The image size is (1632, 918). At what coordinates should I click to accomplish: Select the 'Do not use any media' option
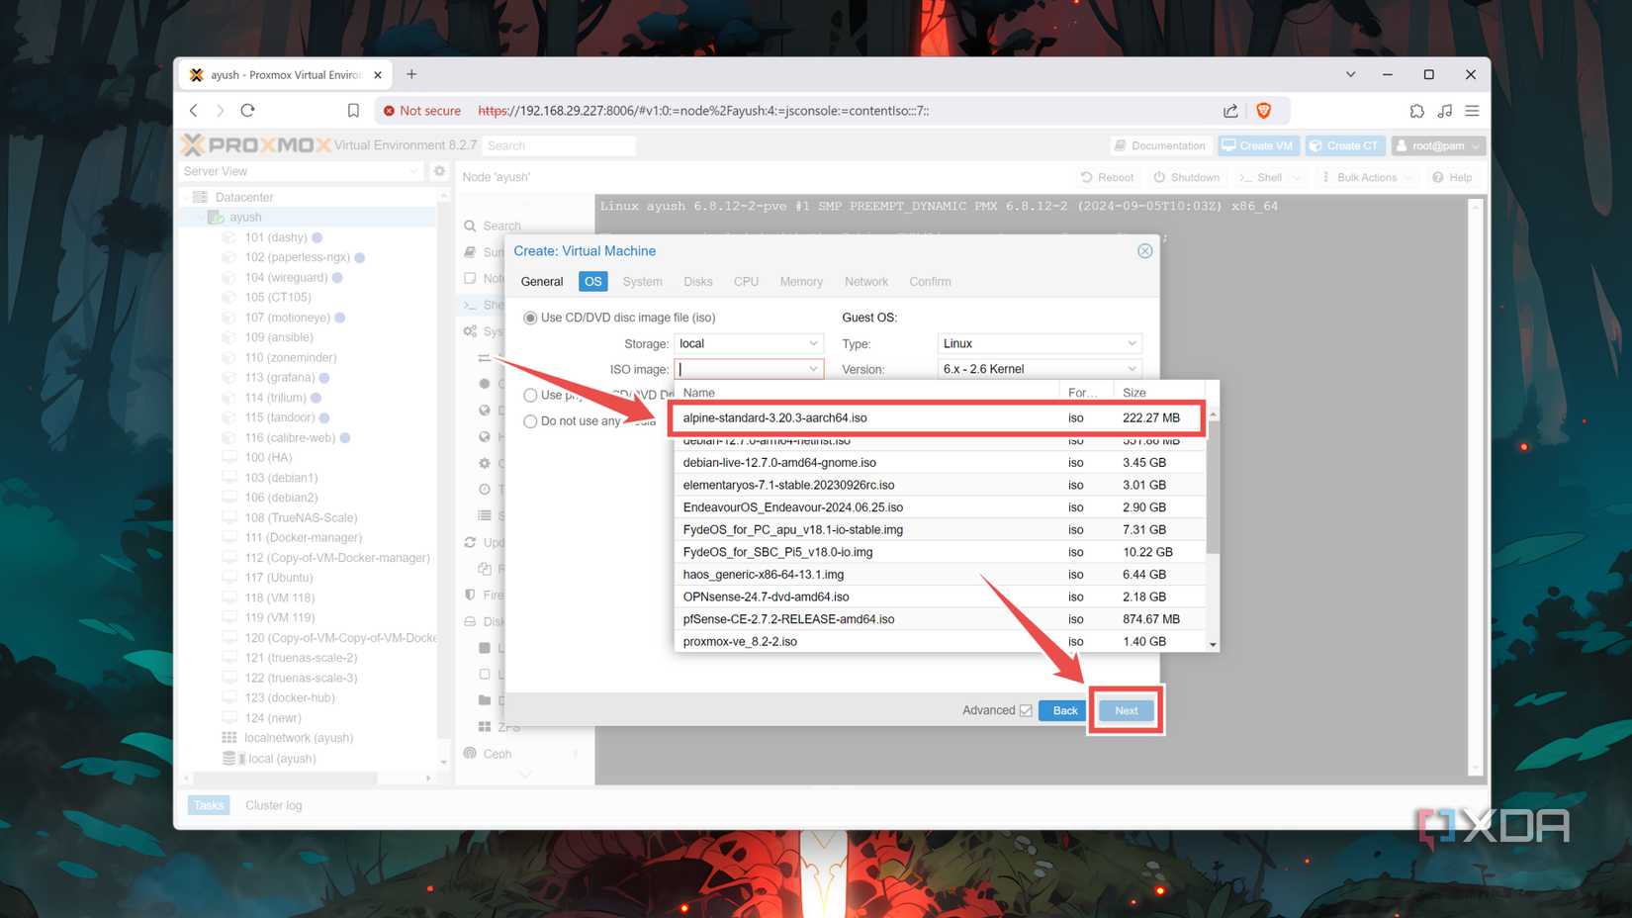point(530,420)
